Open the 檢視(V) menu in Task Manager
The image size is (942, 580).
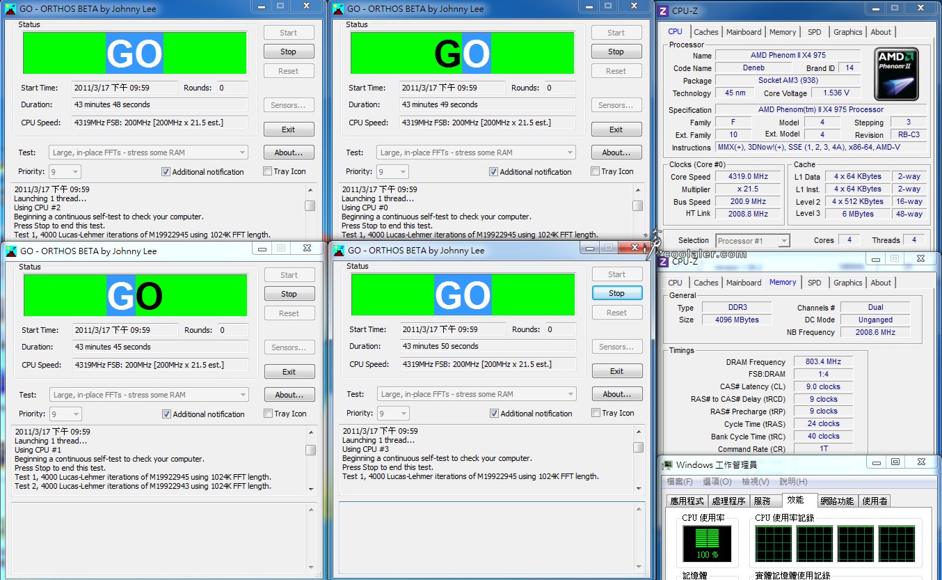tap(754, 482)
